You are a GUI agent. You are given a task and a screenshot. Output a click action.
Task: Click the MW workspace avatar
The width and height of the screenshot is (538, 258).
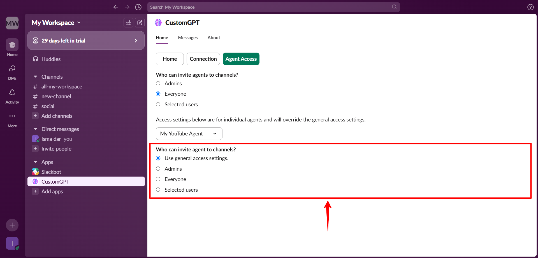pos(12,23)
